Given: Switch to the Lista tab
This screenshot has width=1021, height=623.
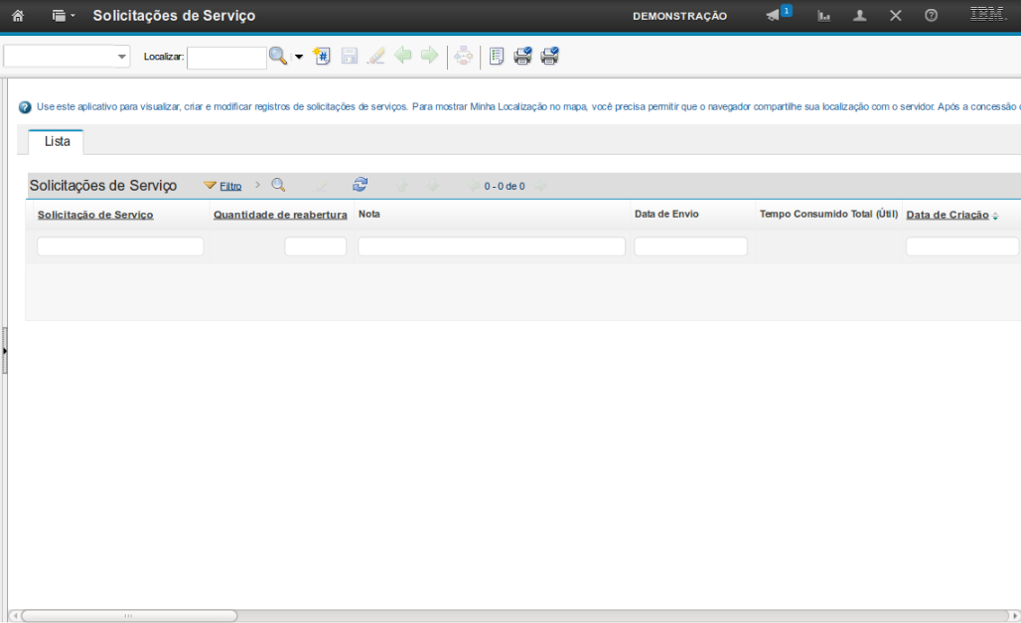Looking at the screenshot, I should pos(57,141).
